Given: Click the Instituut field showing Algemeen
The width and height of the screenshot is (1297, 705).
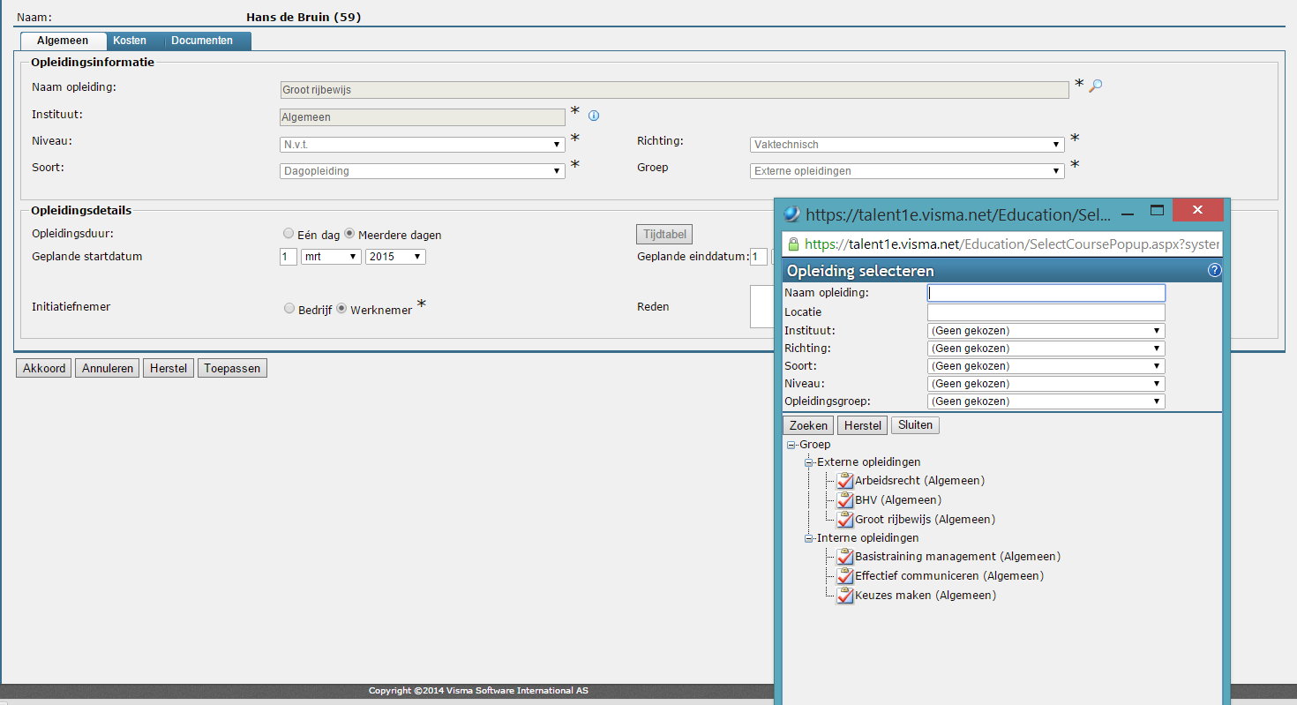Looking at the screenshot, I should coord(423,116).
